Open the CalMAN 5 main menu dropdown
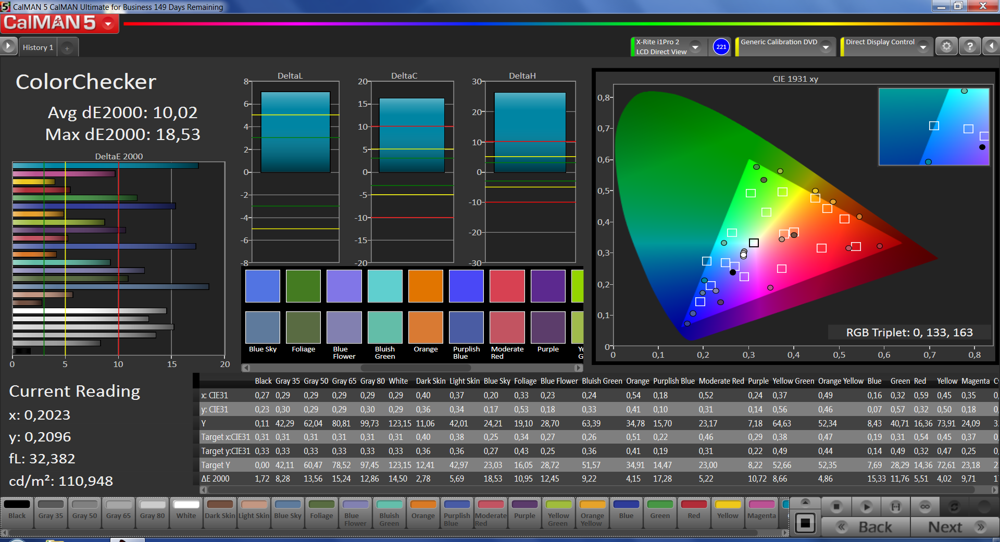The width and height of the screenshot is (1000, 542). click(108, 23)
